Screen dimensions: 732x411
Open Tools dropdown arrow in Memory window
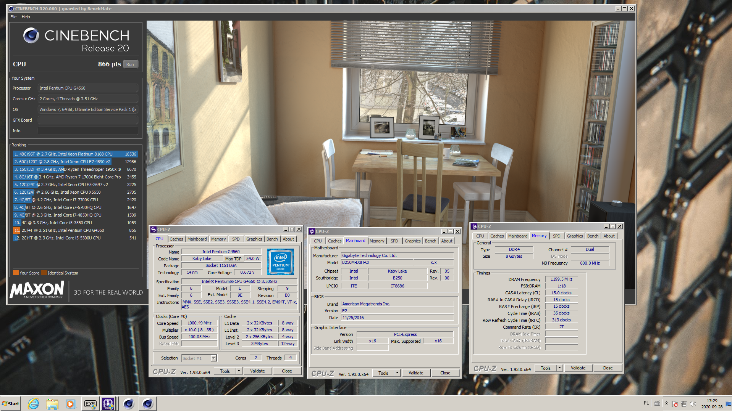[x=559, y=368]
